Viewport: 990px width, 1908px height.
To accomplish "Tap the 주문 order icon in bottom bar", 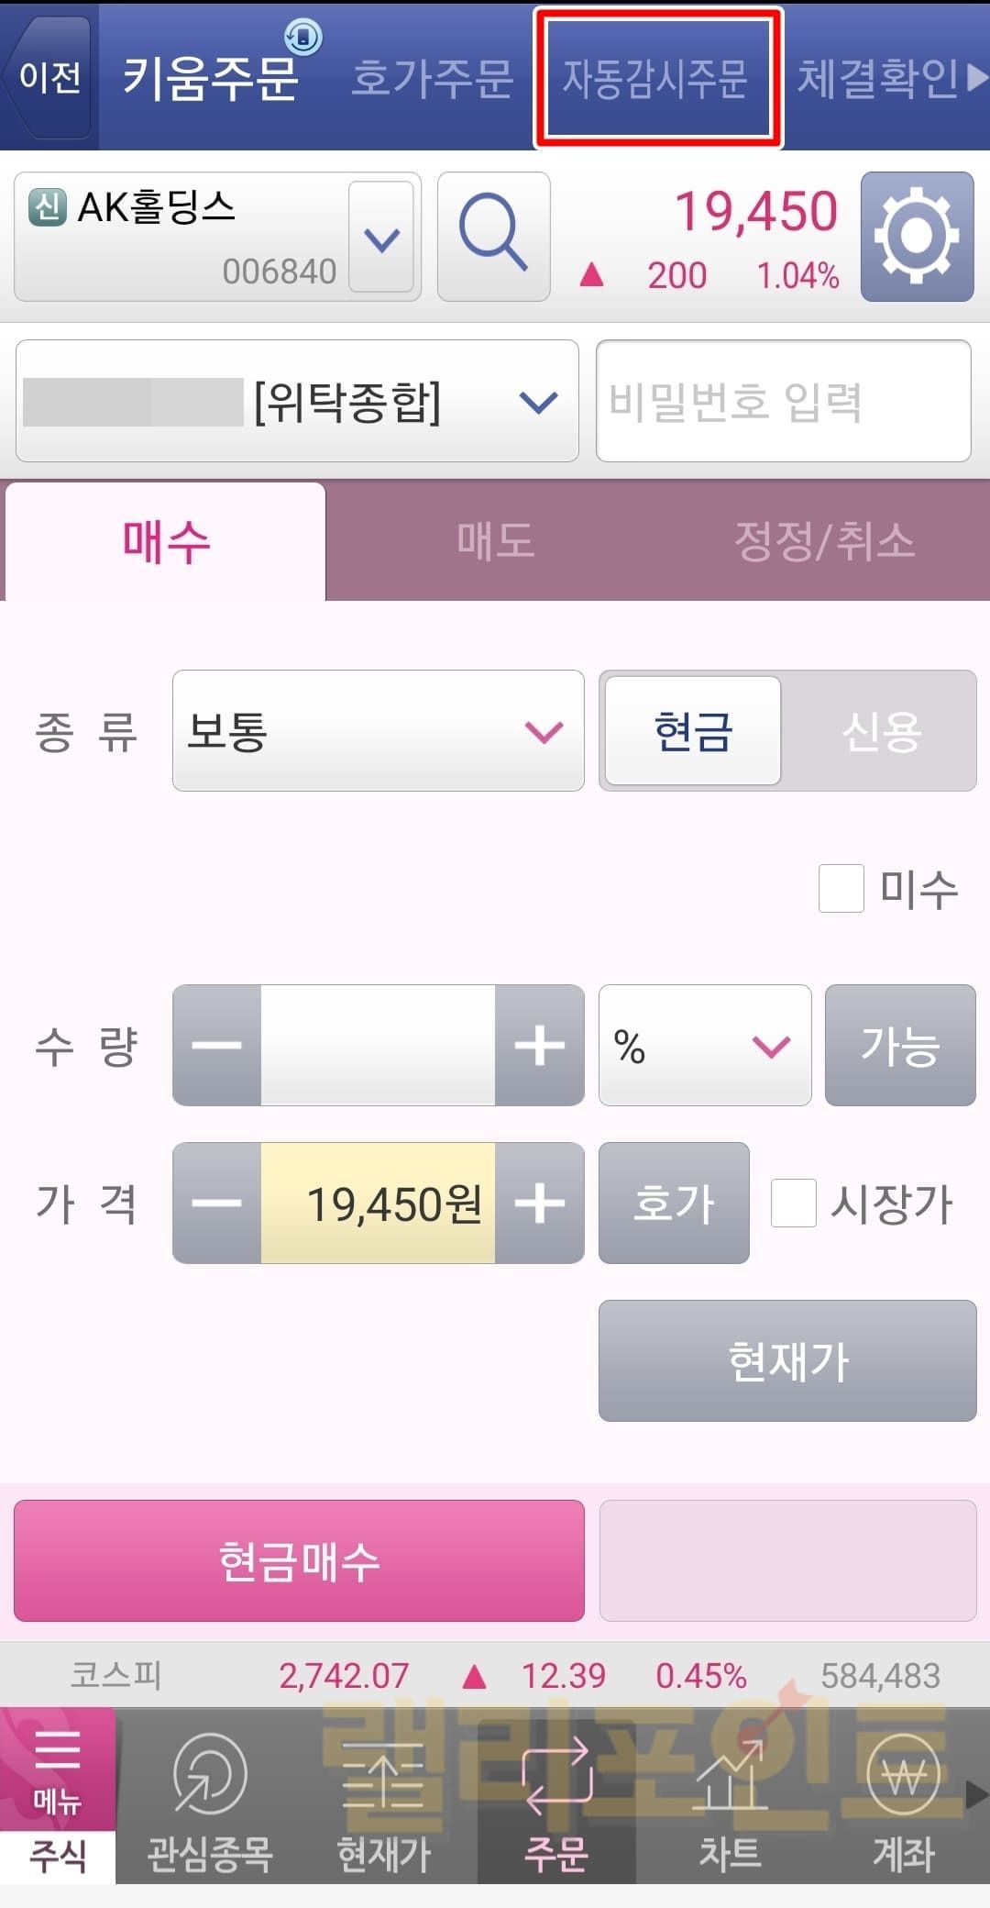I will 556,1795.
